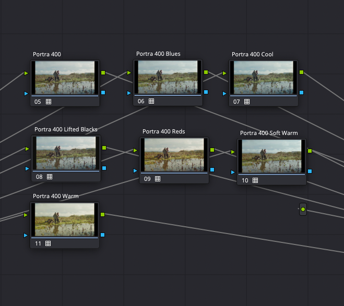
Task: Select the Portra 400 Blues node thumbnail
Action: tap(168, 77)
